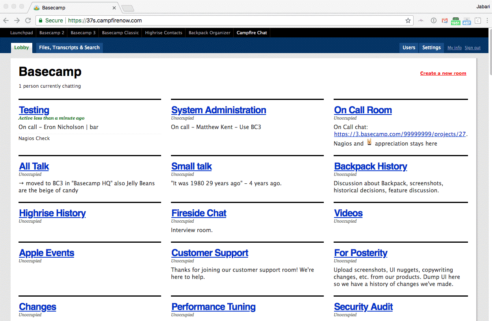Click the paper-plane extension icon
This screenshot has height=321, width=492.
(421, 20)
